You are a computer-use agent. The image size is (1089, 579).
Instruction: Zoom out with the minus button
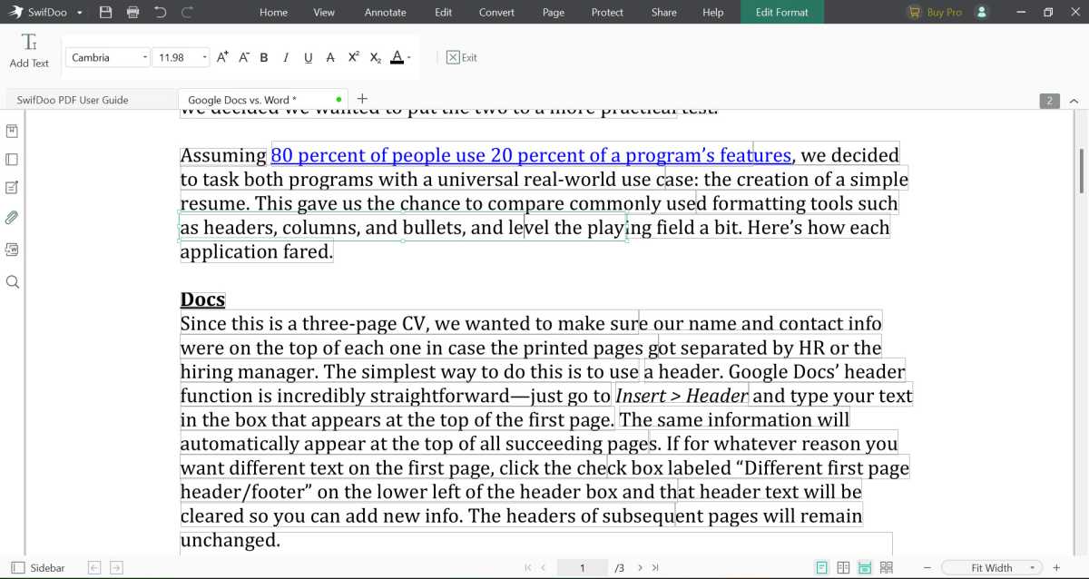pos(927,567)
